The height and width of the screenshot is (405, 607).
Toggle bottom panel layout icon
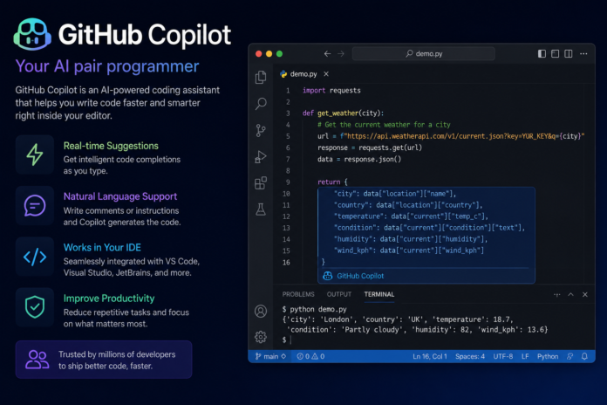point(556,53)
